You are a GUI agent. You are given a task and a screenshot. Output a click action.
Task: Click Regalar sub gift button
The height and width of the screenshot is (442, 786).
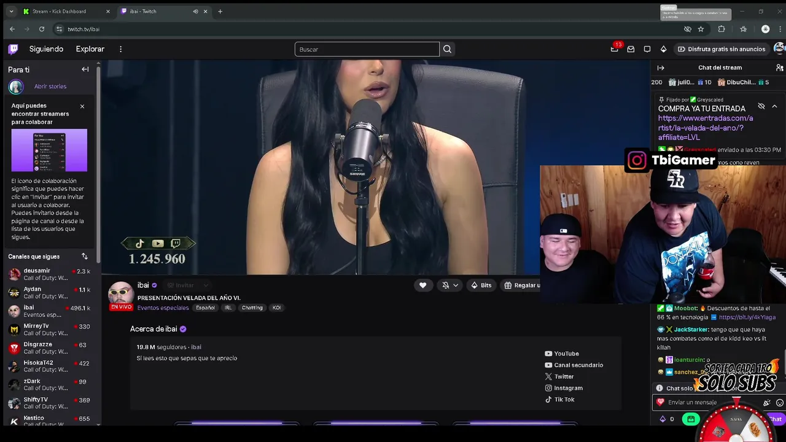click(x=522, y=285)
